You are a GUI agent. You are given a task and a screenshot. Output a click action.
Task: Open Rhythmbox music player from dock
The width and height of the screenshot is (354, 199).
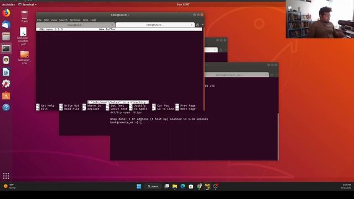pyautogui.click(x=6, y=60)
